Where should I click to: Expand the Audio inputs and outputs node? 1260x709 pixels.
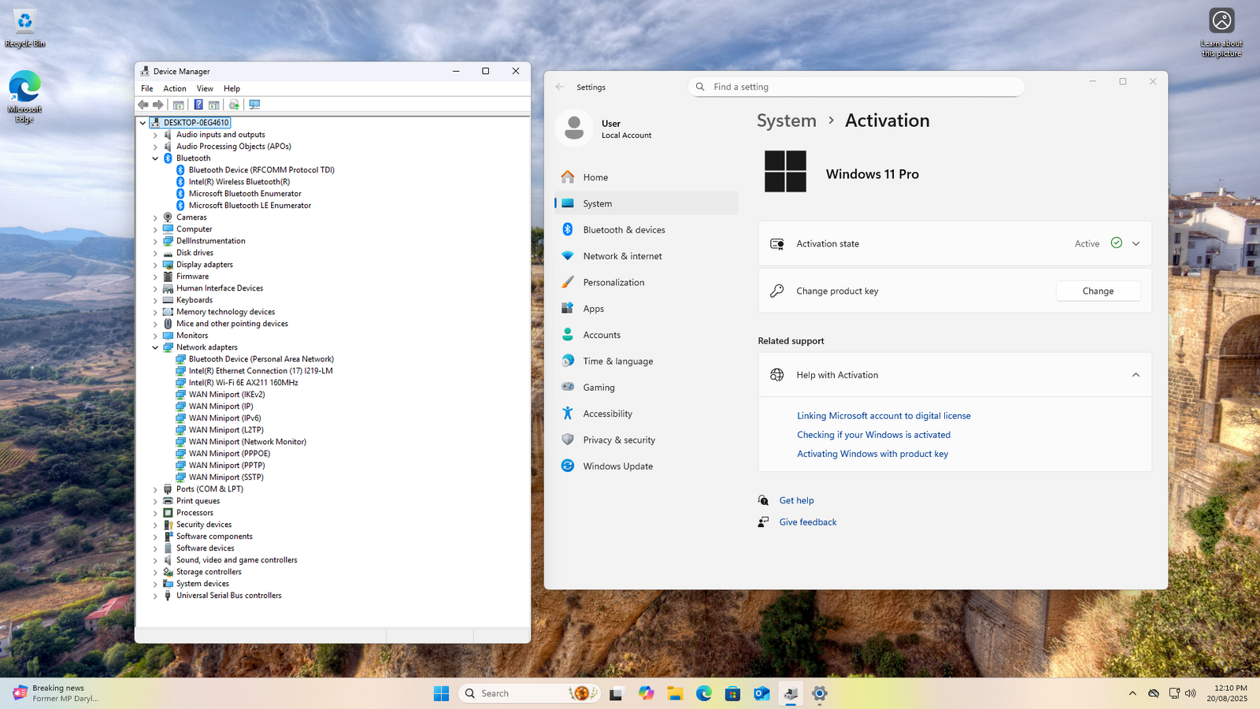[155, 135]
